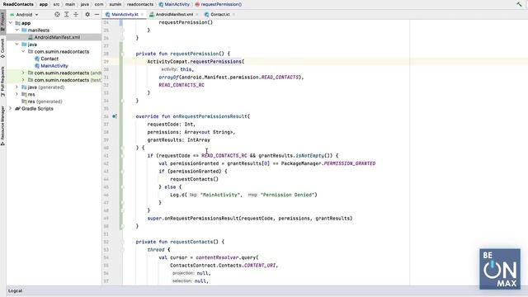Click the Gradle Scripts elephant icon
Screen dimensions: 528x297
(17, 108)
